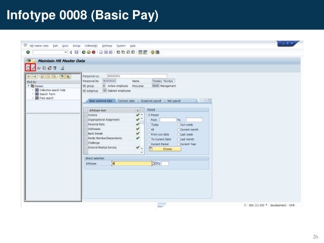Image resolution: width=324 pixels, height=243 pixels.
Task: Collapse the Person tree node
Action: coord(28,86)
